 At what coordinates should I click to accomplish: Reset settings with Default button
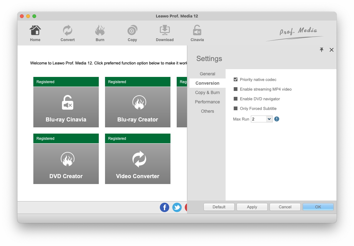219,207
